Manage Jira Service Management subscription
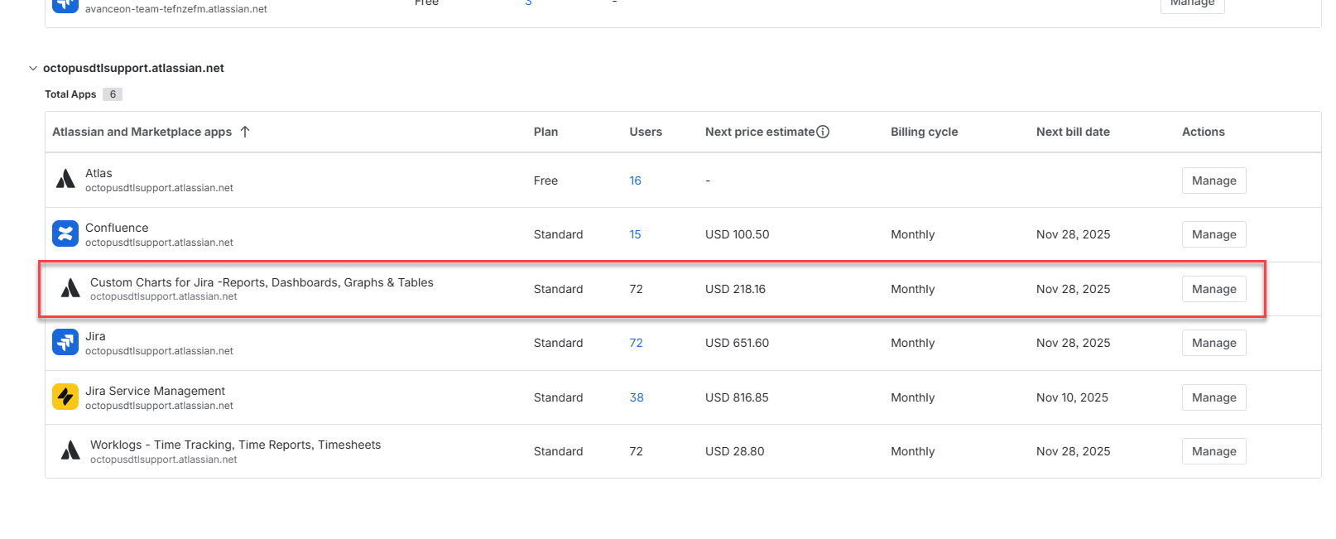The width and height of the screenshot is (1336, 539). click(1213, 397)
